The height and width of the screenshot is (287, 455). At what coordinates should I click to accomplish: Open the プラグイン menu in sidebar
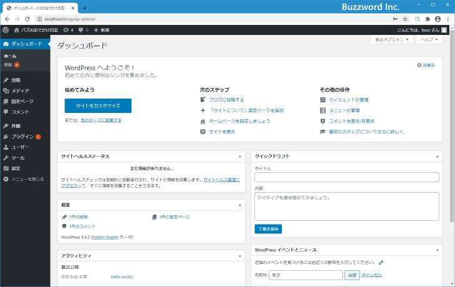click(22, 136)
